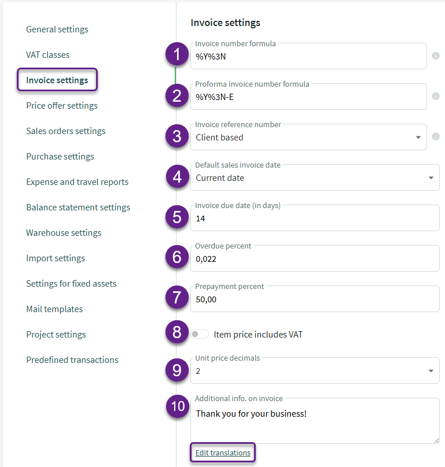Navigate to Warehouse settings
The image size is (445, 467).
pyautogui.click(x=64, y=233)
